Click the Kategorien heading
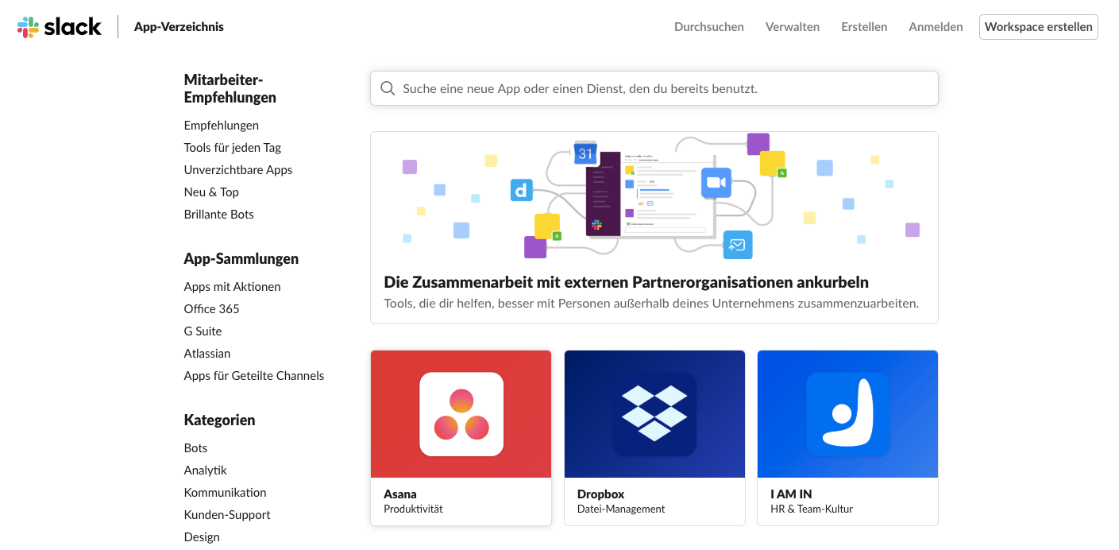The width and height of the screenshot is (1119, 550). tap(219, 420)
